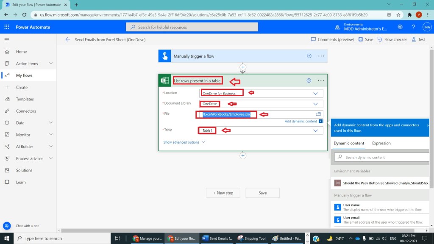Screen dimensions: 434x244
Task: Open Snipping Tool from the taskbar
Action: pos(251,238)
